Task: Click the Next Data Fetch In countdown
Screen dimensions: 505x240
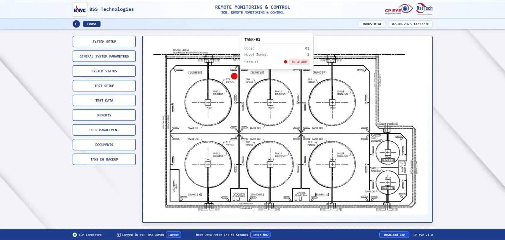Action: (x=222, y=235)
